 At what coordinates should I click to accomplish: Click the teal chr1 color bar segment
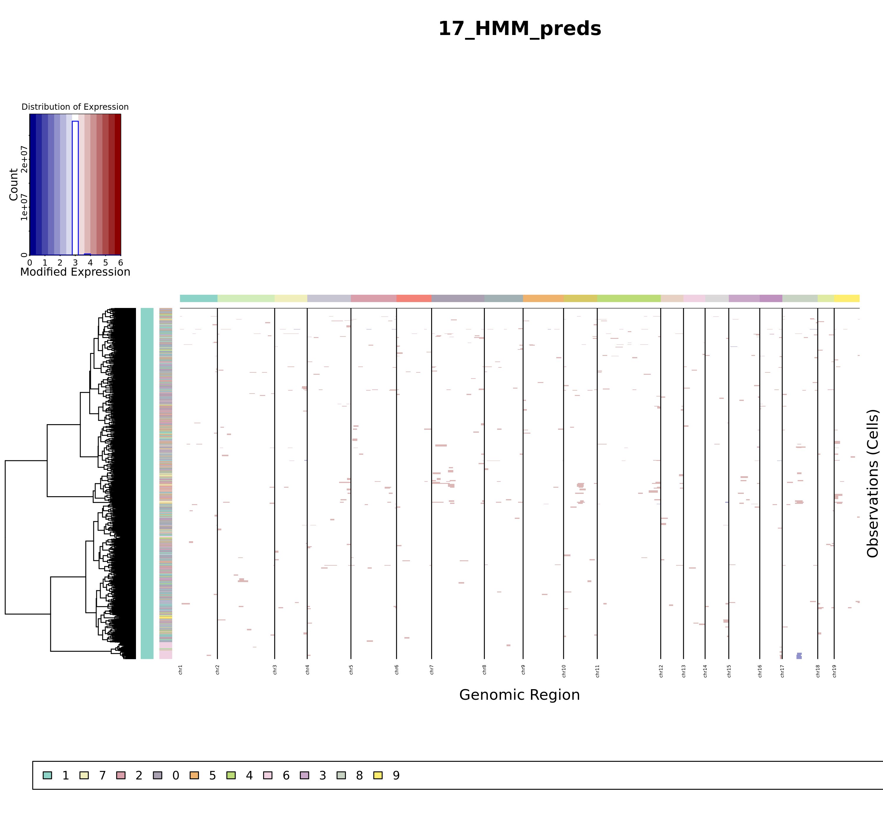tap(199, 298)
